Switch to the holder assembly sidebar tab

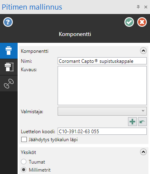[9, 67]
